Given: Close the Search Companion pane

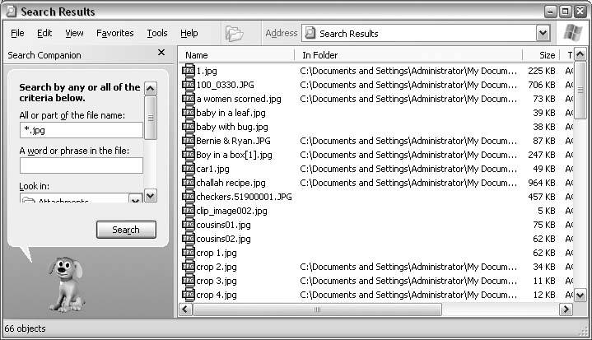Looking at the screenshot, I should click(x=161, y=54).
